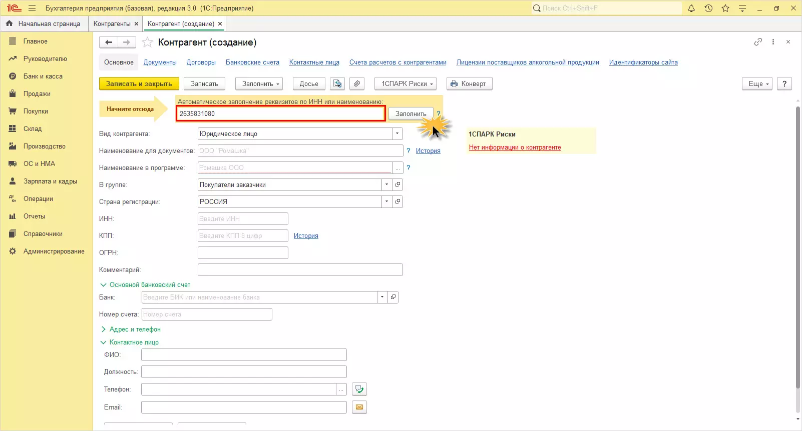802x431 pixels.
Task: Open history clock icon in title bar
Action: pos(708,8)
